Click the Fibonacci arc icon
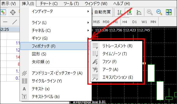Viewport: 177px width, 104px height. (95, 70)
